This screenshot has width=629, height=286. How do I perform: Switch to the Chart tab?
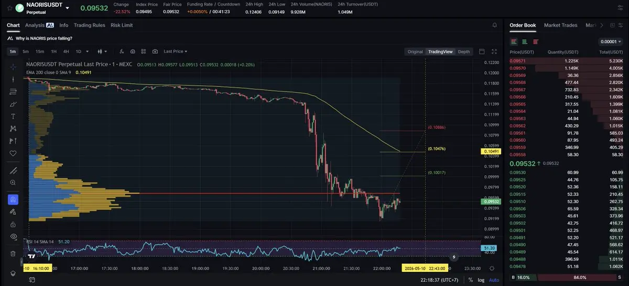(13, 25)
